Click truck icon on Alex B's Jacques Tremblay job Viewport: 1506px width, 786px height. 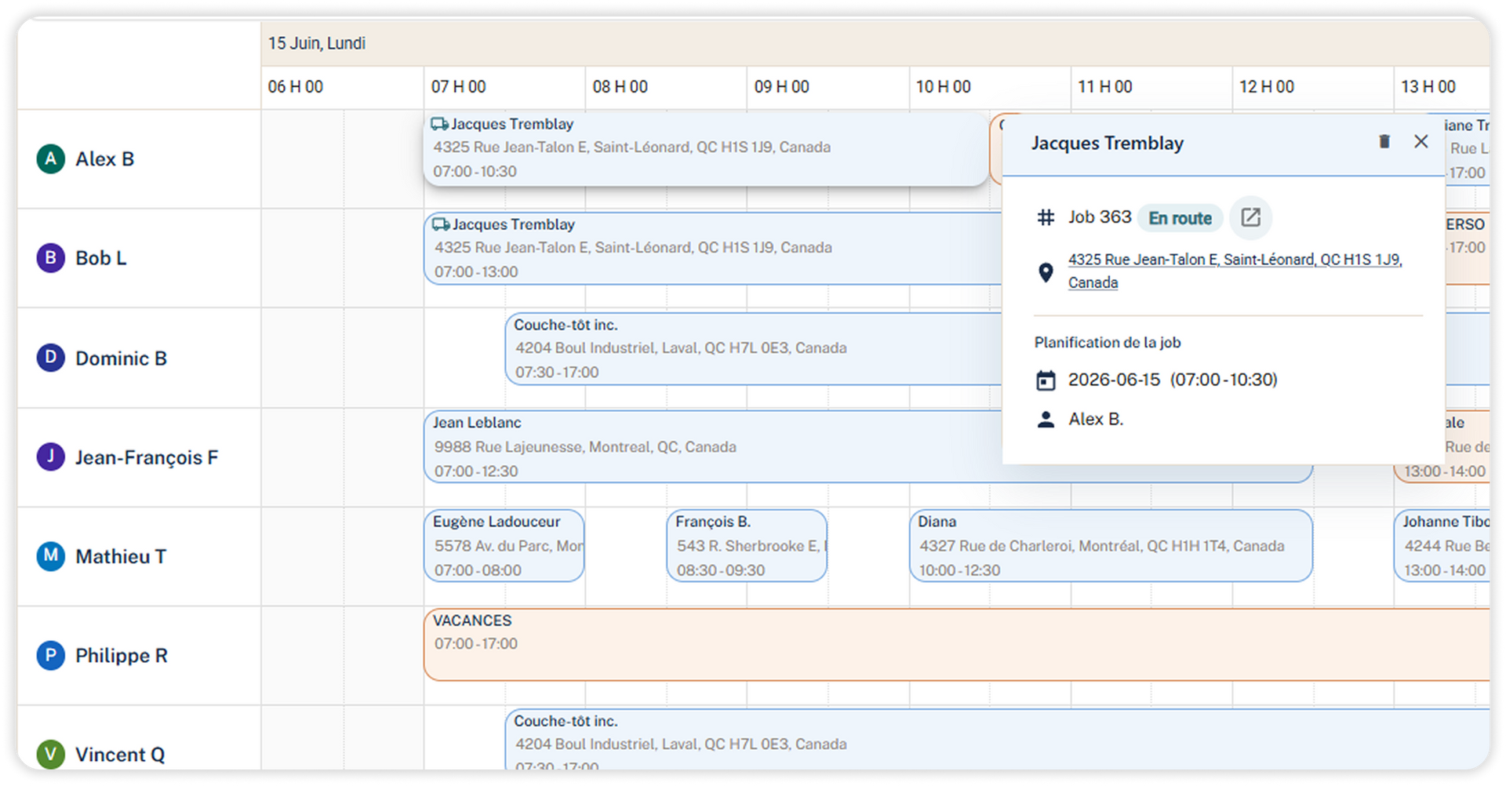pos(439,124)
